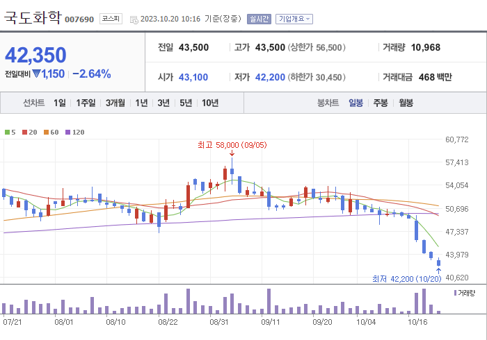Click the 상한가 56,500 text

(x=317, y=47)
